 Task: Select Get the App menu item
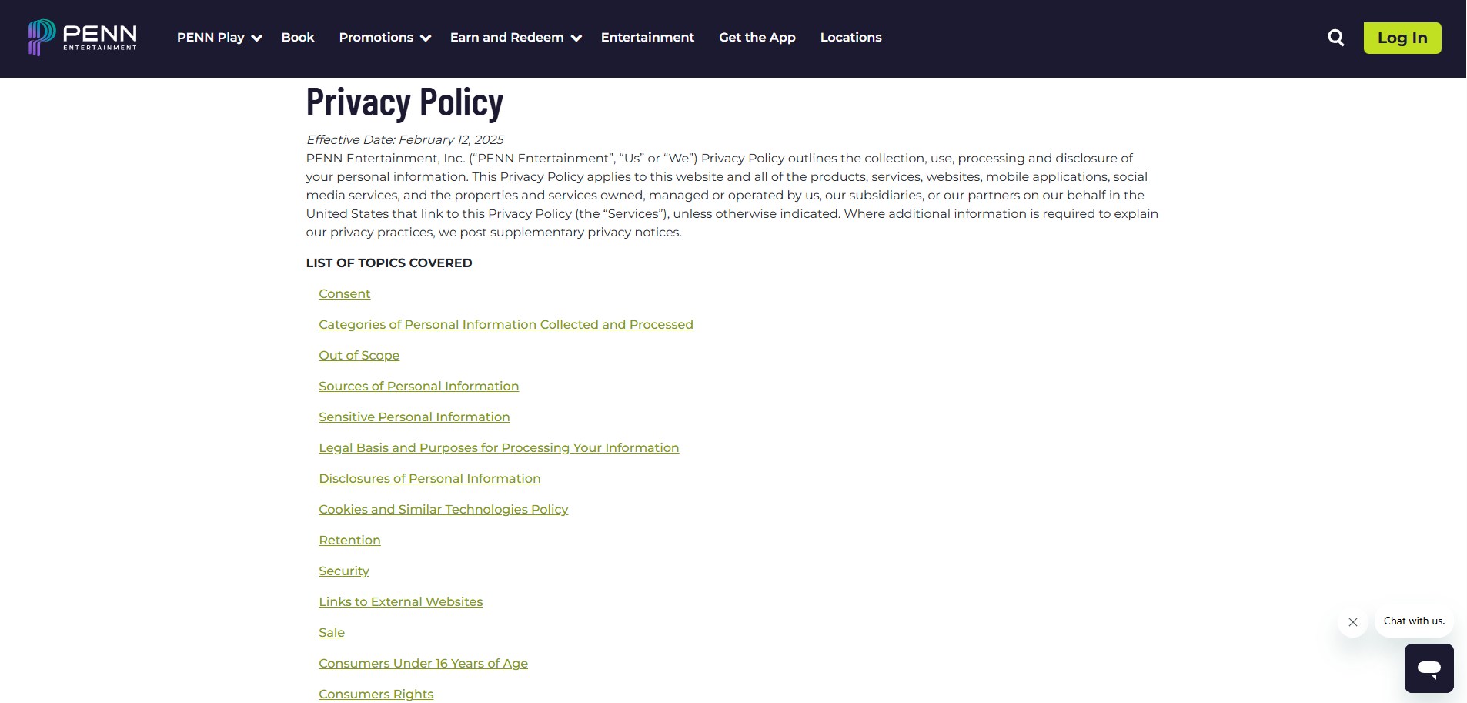[x=757, y=38]
